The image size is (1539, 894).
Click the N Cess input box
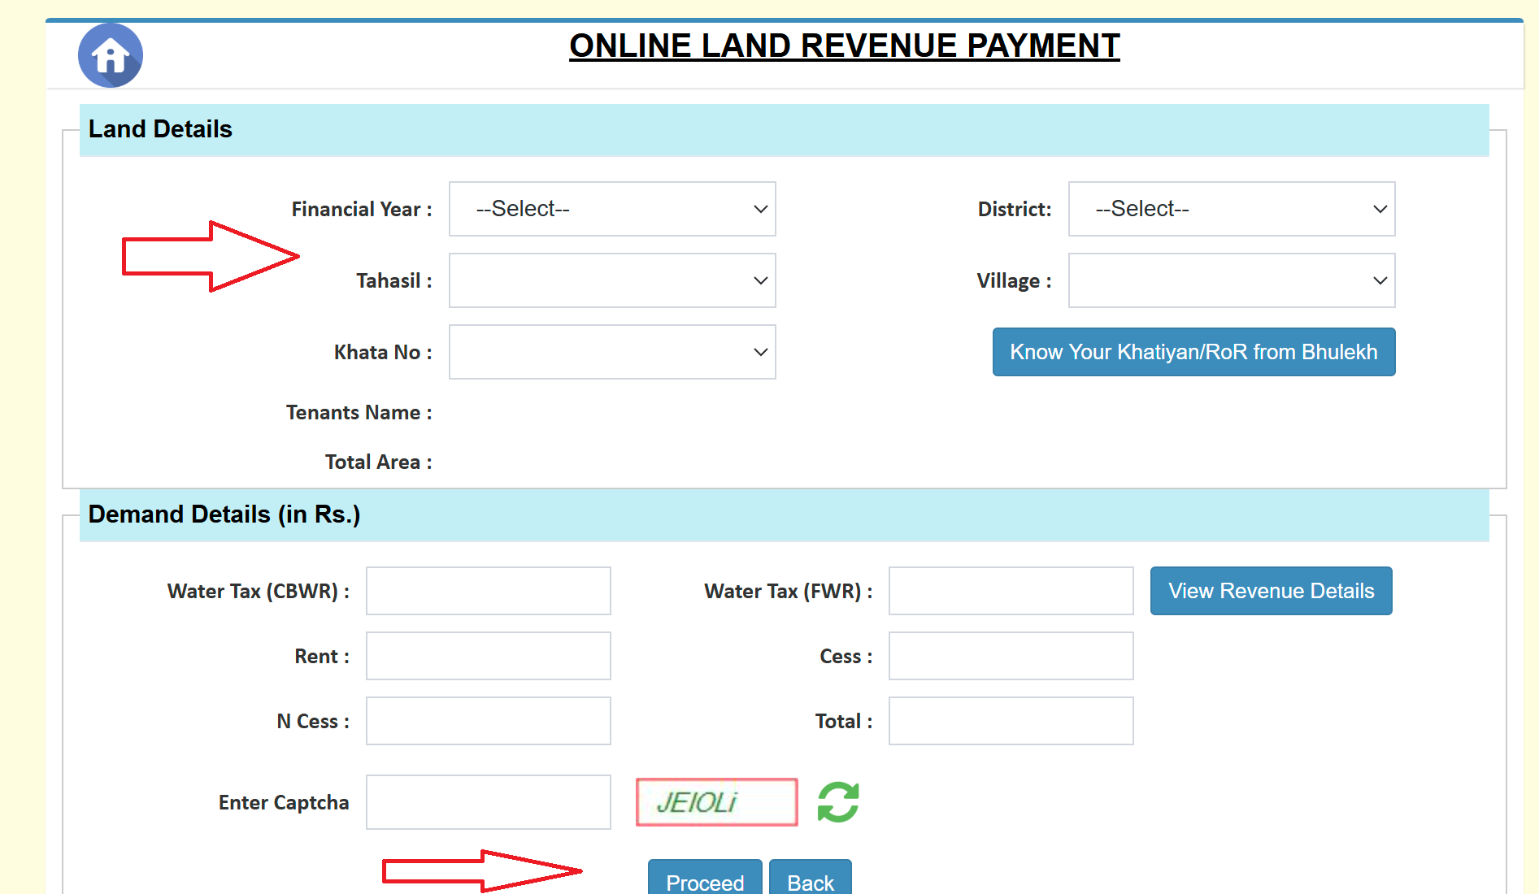[x=487, y=721]
